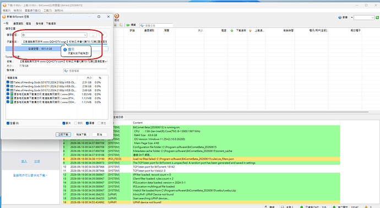Viewport: 380px width, 208px height.
Task: Click video icon of S01E71 file
Action: (12, 86)
